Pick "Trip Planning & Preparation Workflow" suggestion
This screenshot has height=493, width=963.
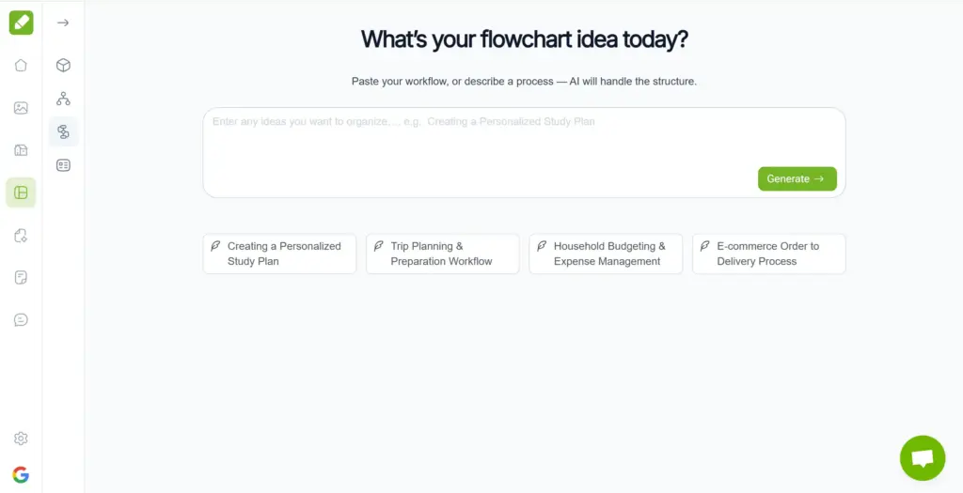click(x=442, y=254)
